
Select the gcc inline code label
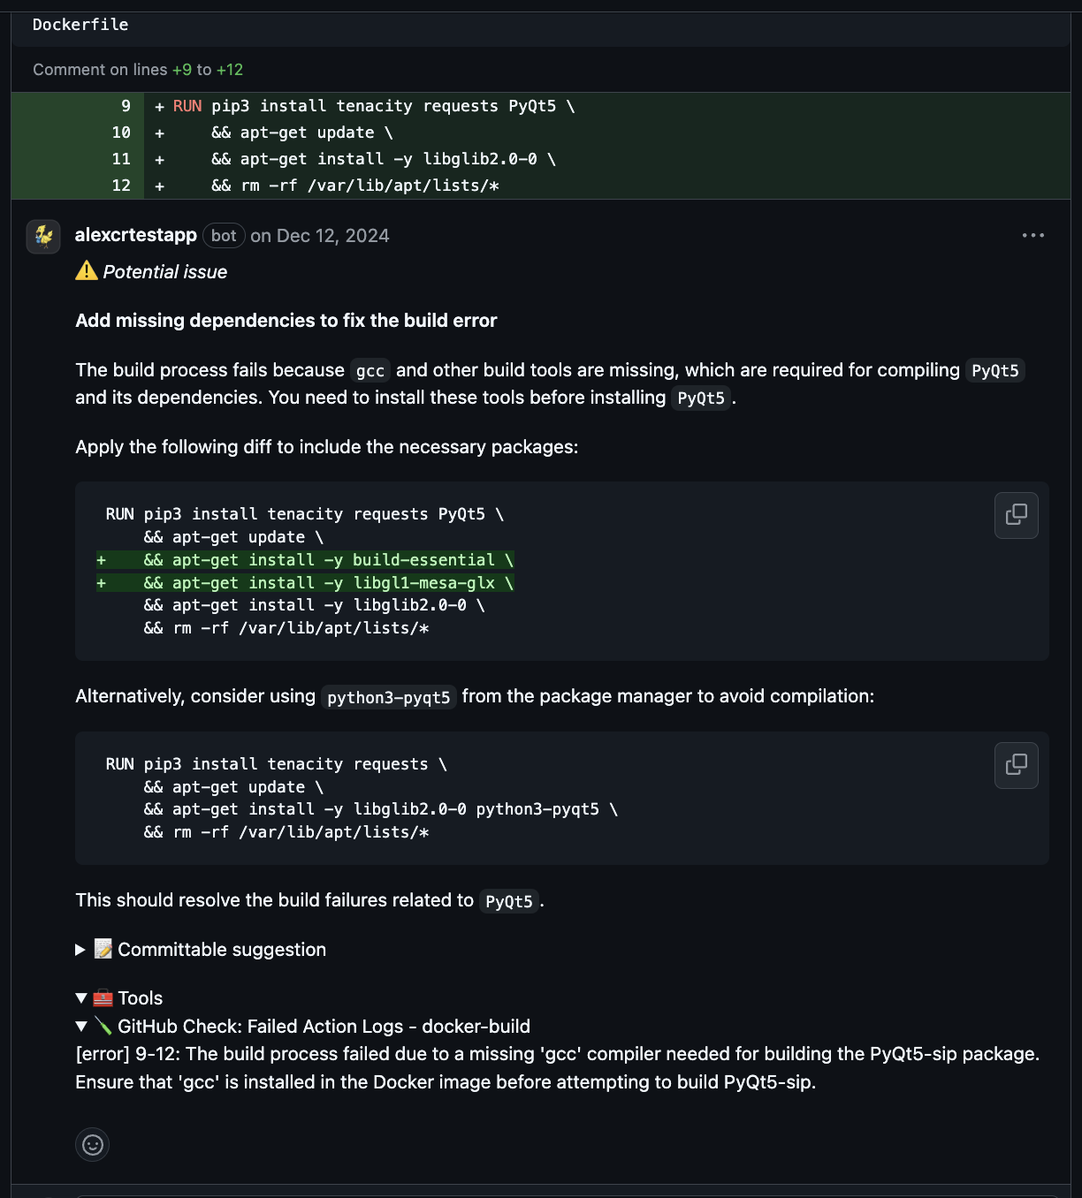pos(370,370)
